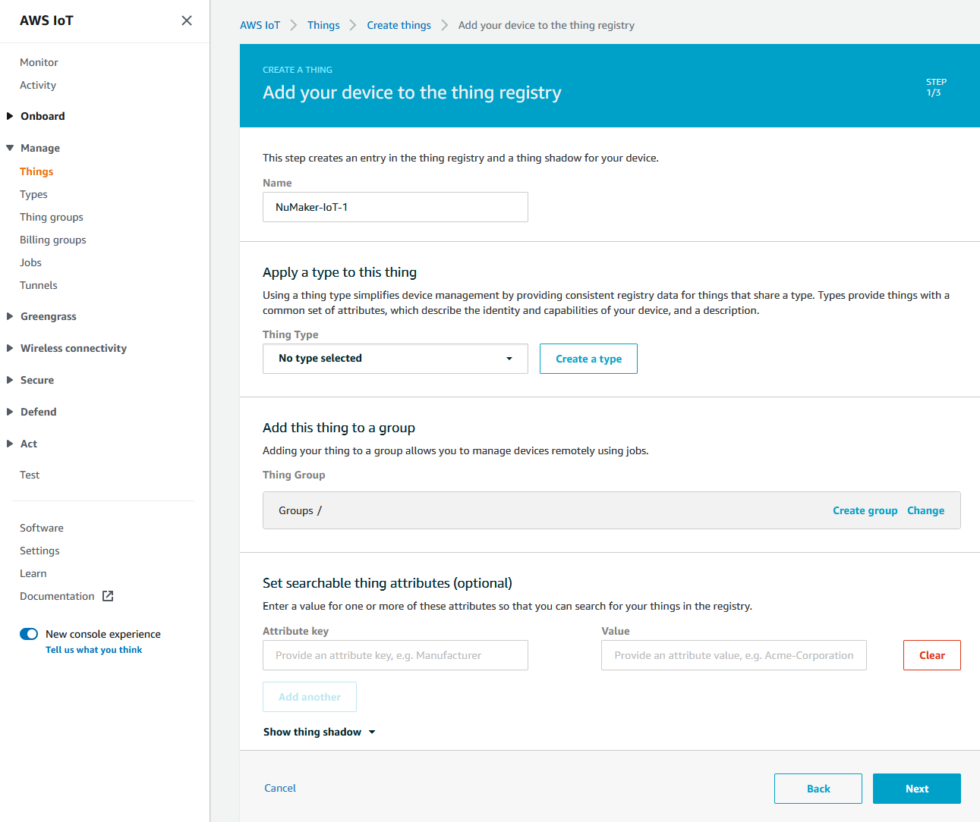Click Create group for the thing group
This screenshot has width=980, height=822.
click(865, 510)
